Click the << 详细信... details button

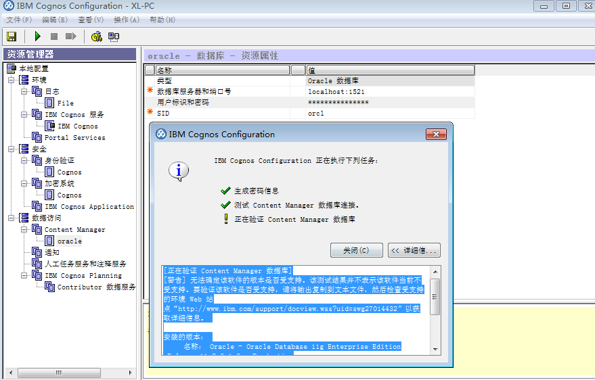click(414, 250)
